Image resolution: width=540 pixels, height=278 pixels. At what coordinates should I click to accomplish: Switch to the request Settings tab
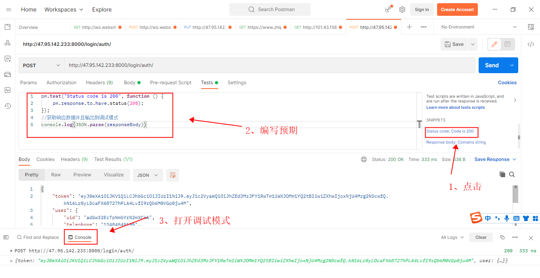coord(237,83)
